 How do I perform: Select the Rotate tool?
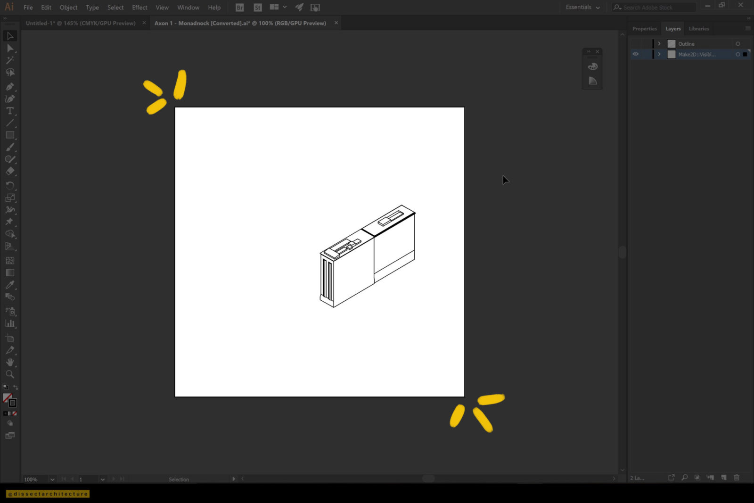(x=10, y=185)
